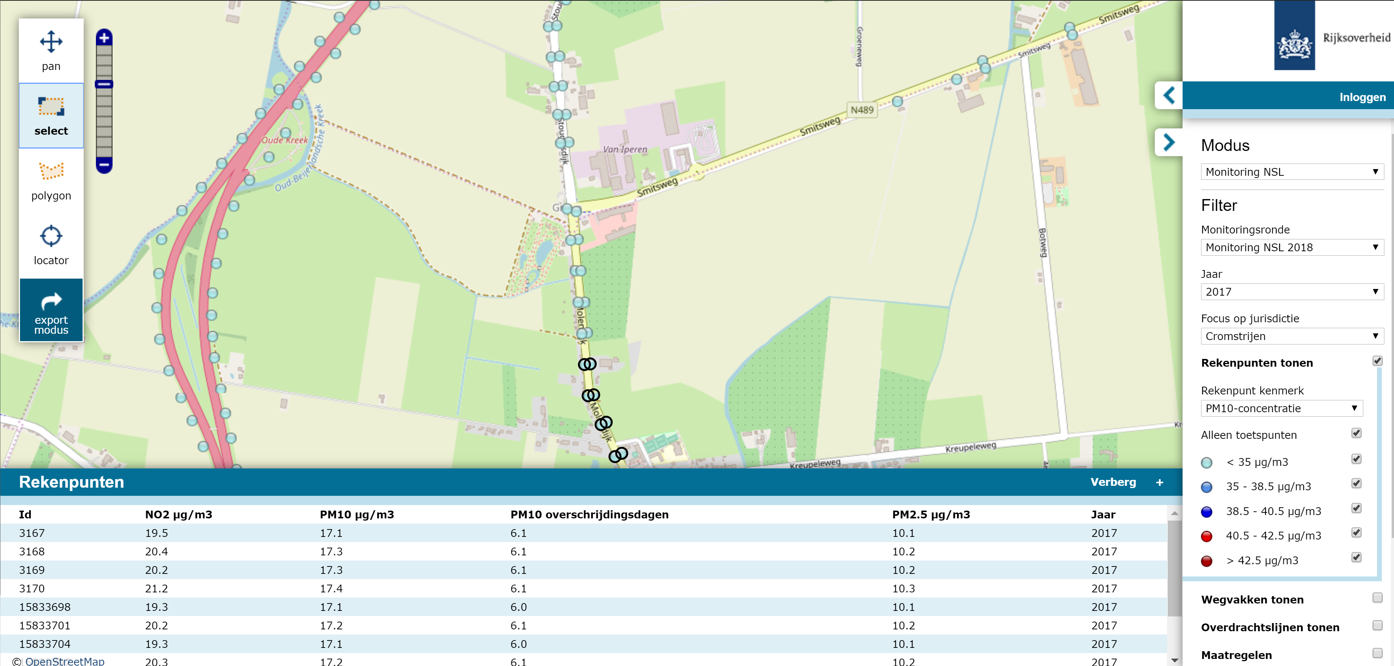Click the zoom slider handle
The image size is (1394, 666).
[104, 84]
